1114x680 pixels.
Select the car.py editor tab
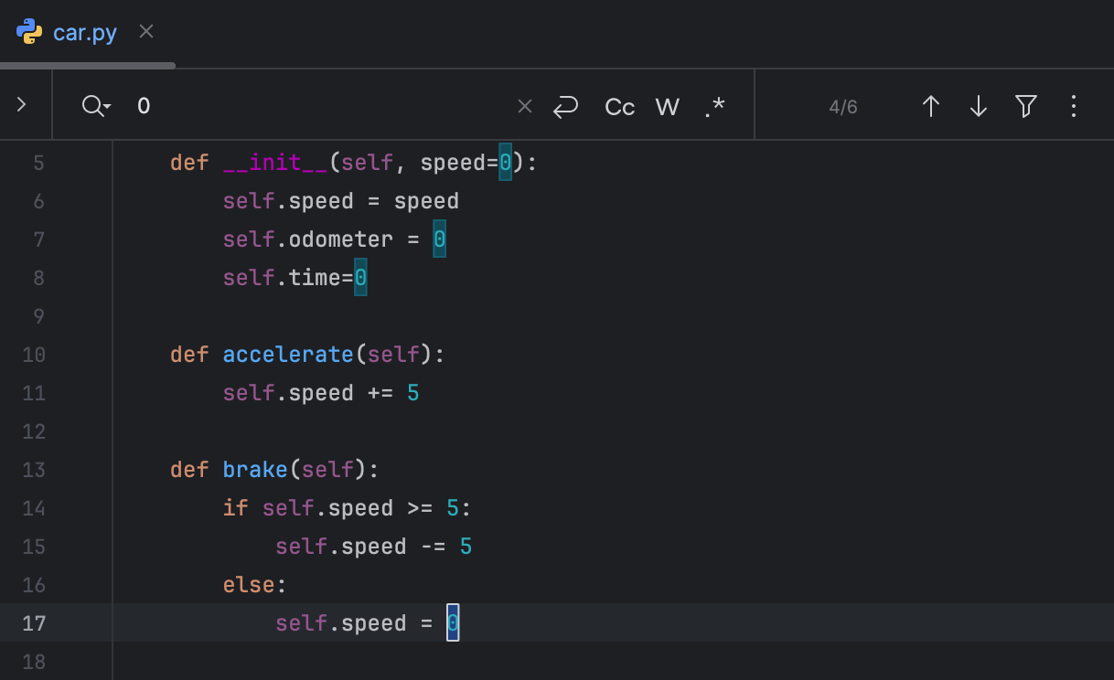tap(85, 32)
